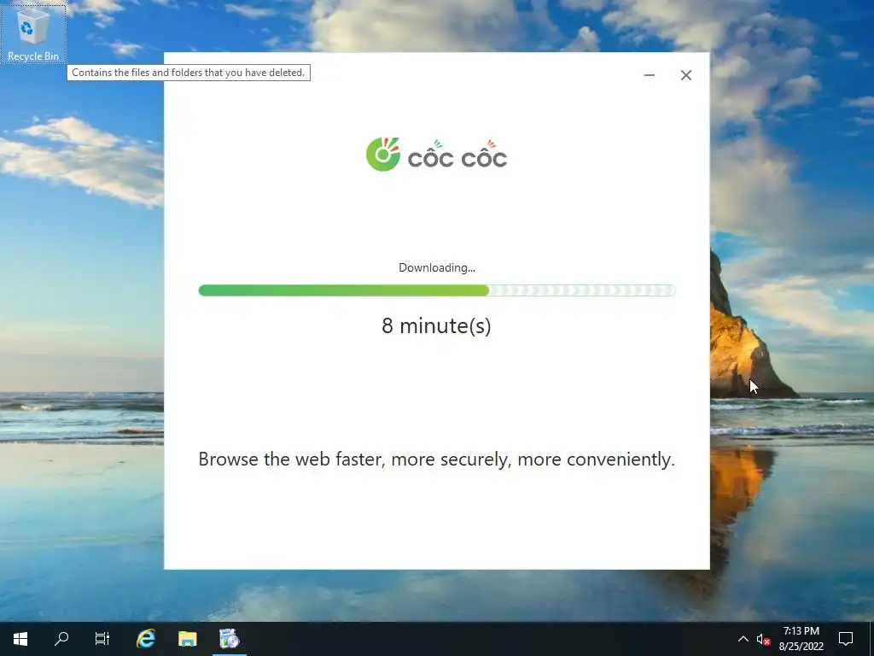Open taskbar Search magnifier
This screenshot has height=656, width=874.
click(x=61, y=639)
